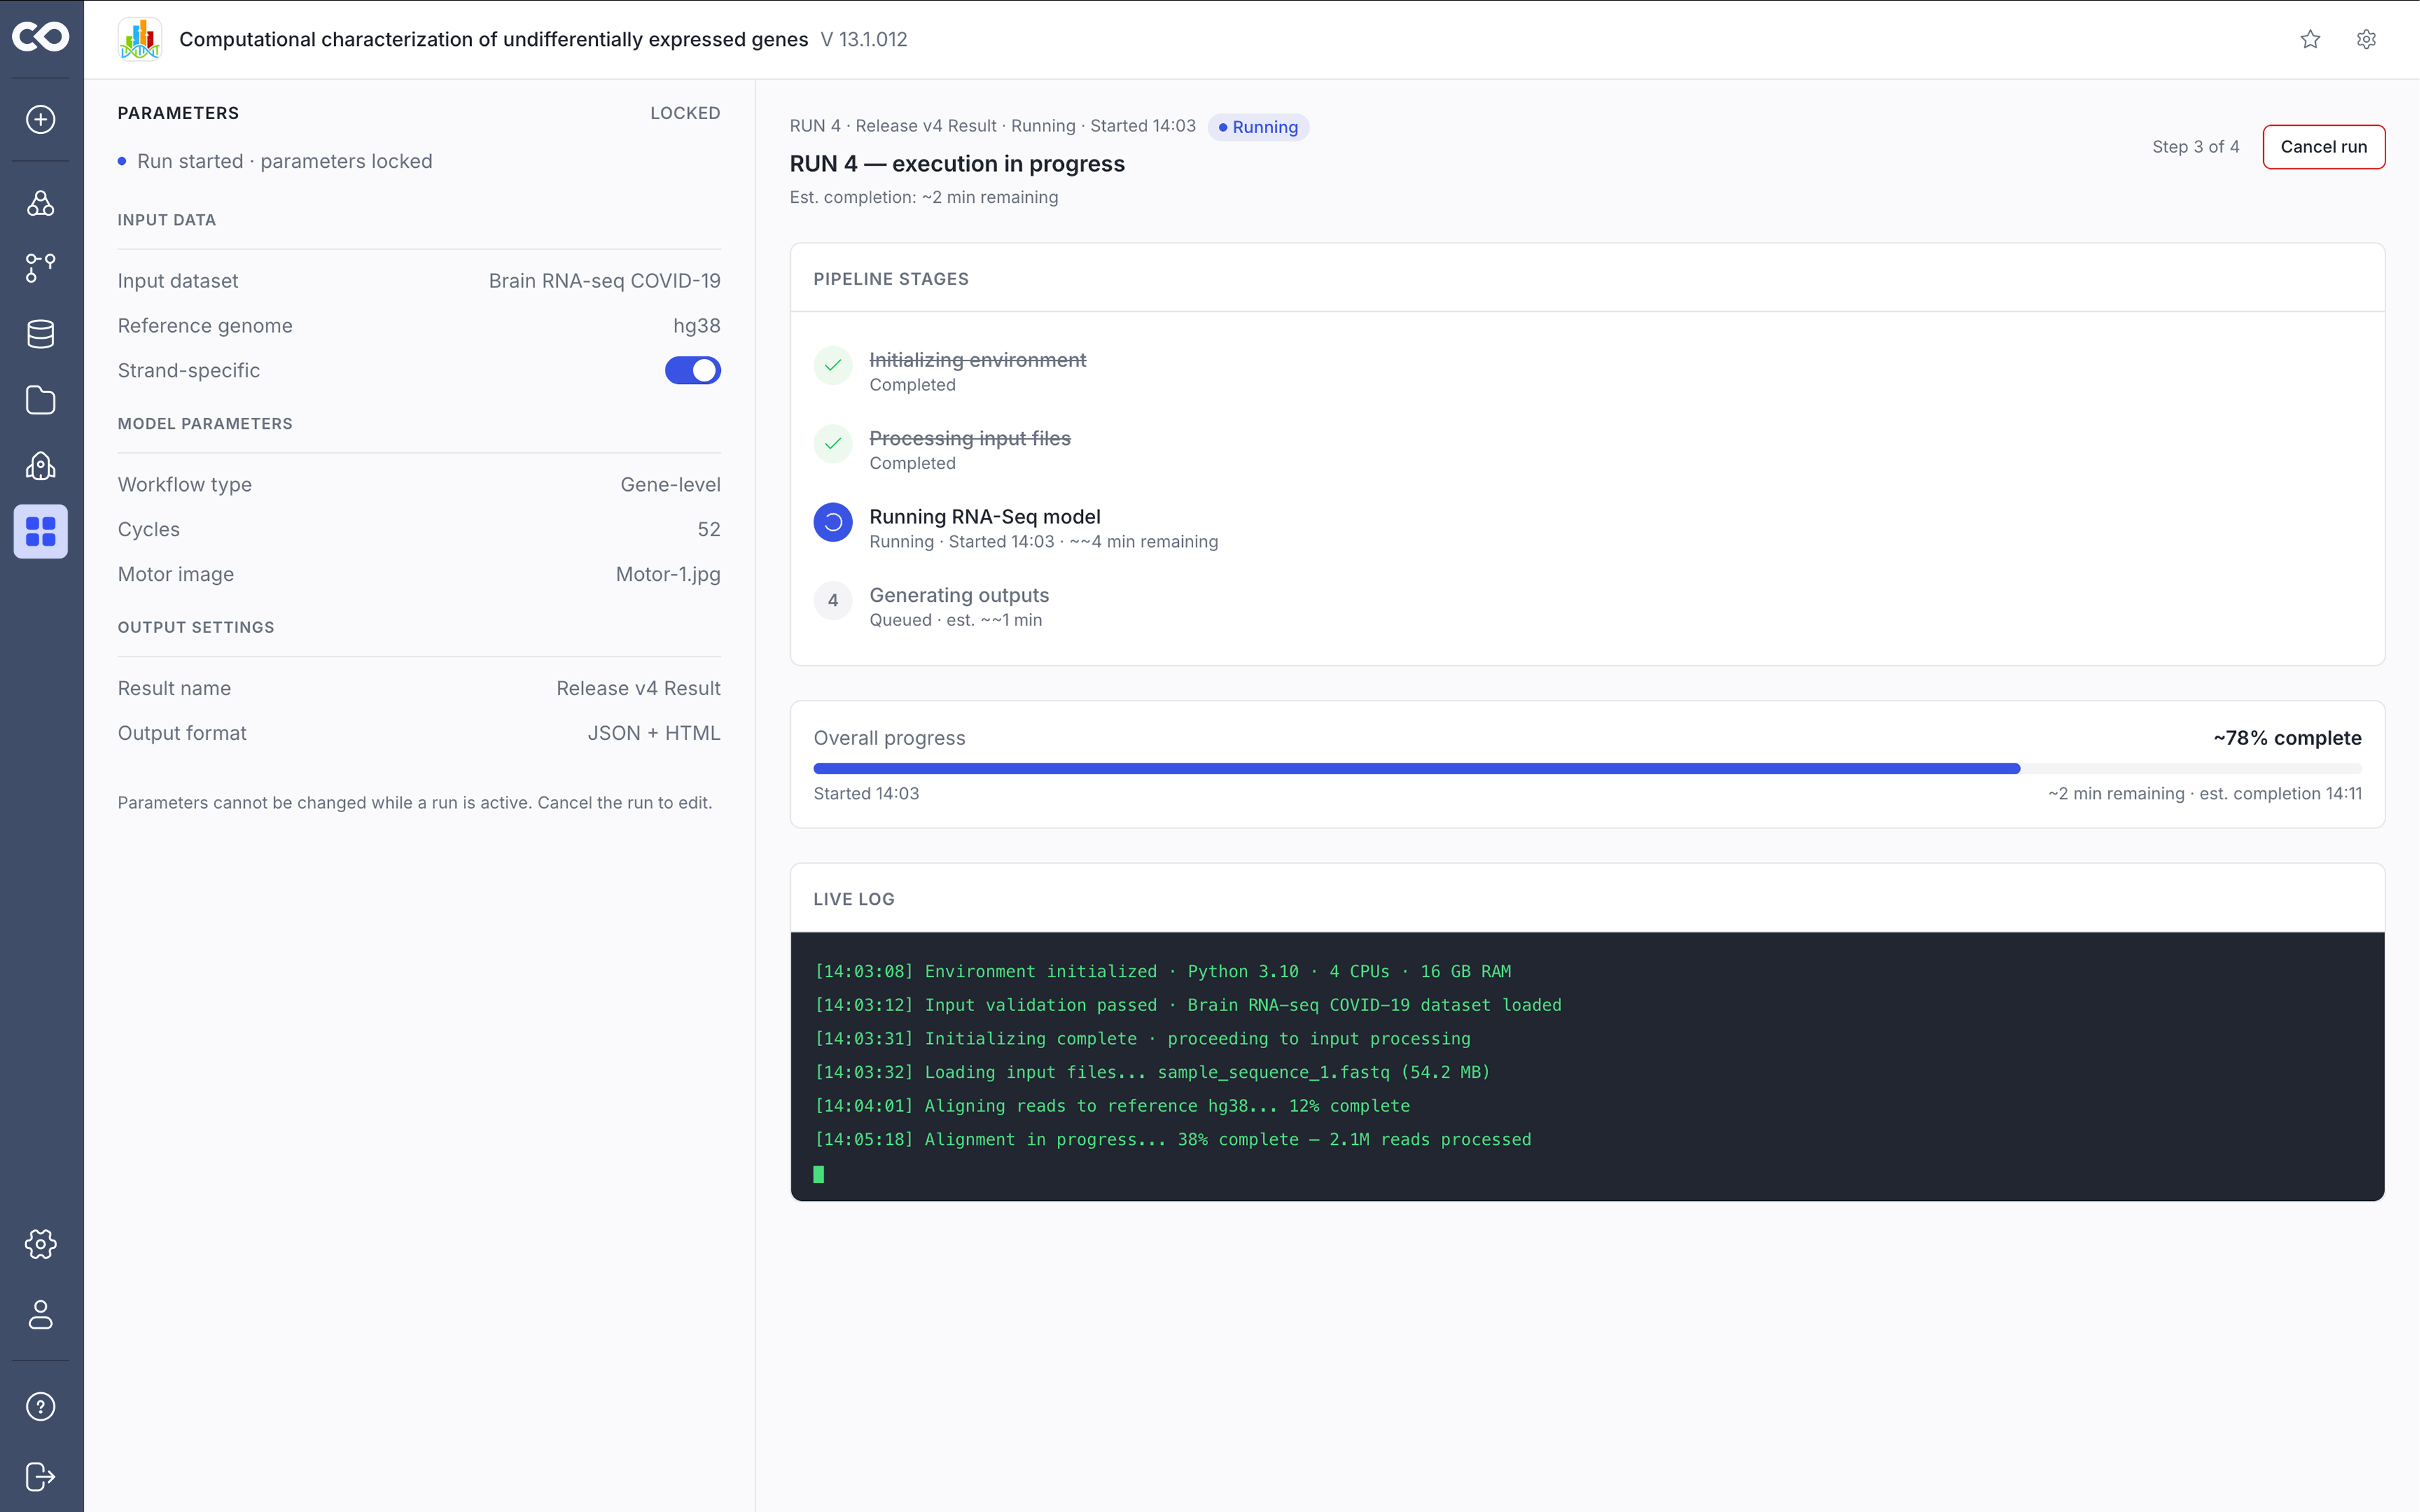Click the Aligning reads 12% log line
Image resolution: width=2420 pixels, height=1512 pixels.
1113,1106
